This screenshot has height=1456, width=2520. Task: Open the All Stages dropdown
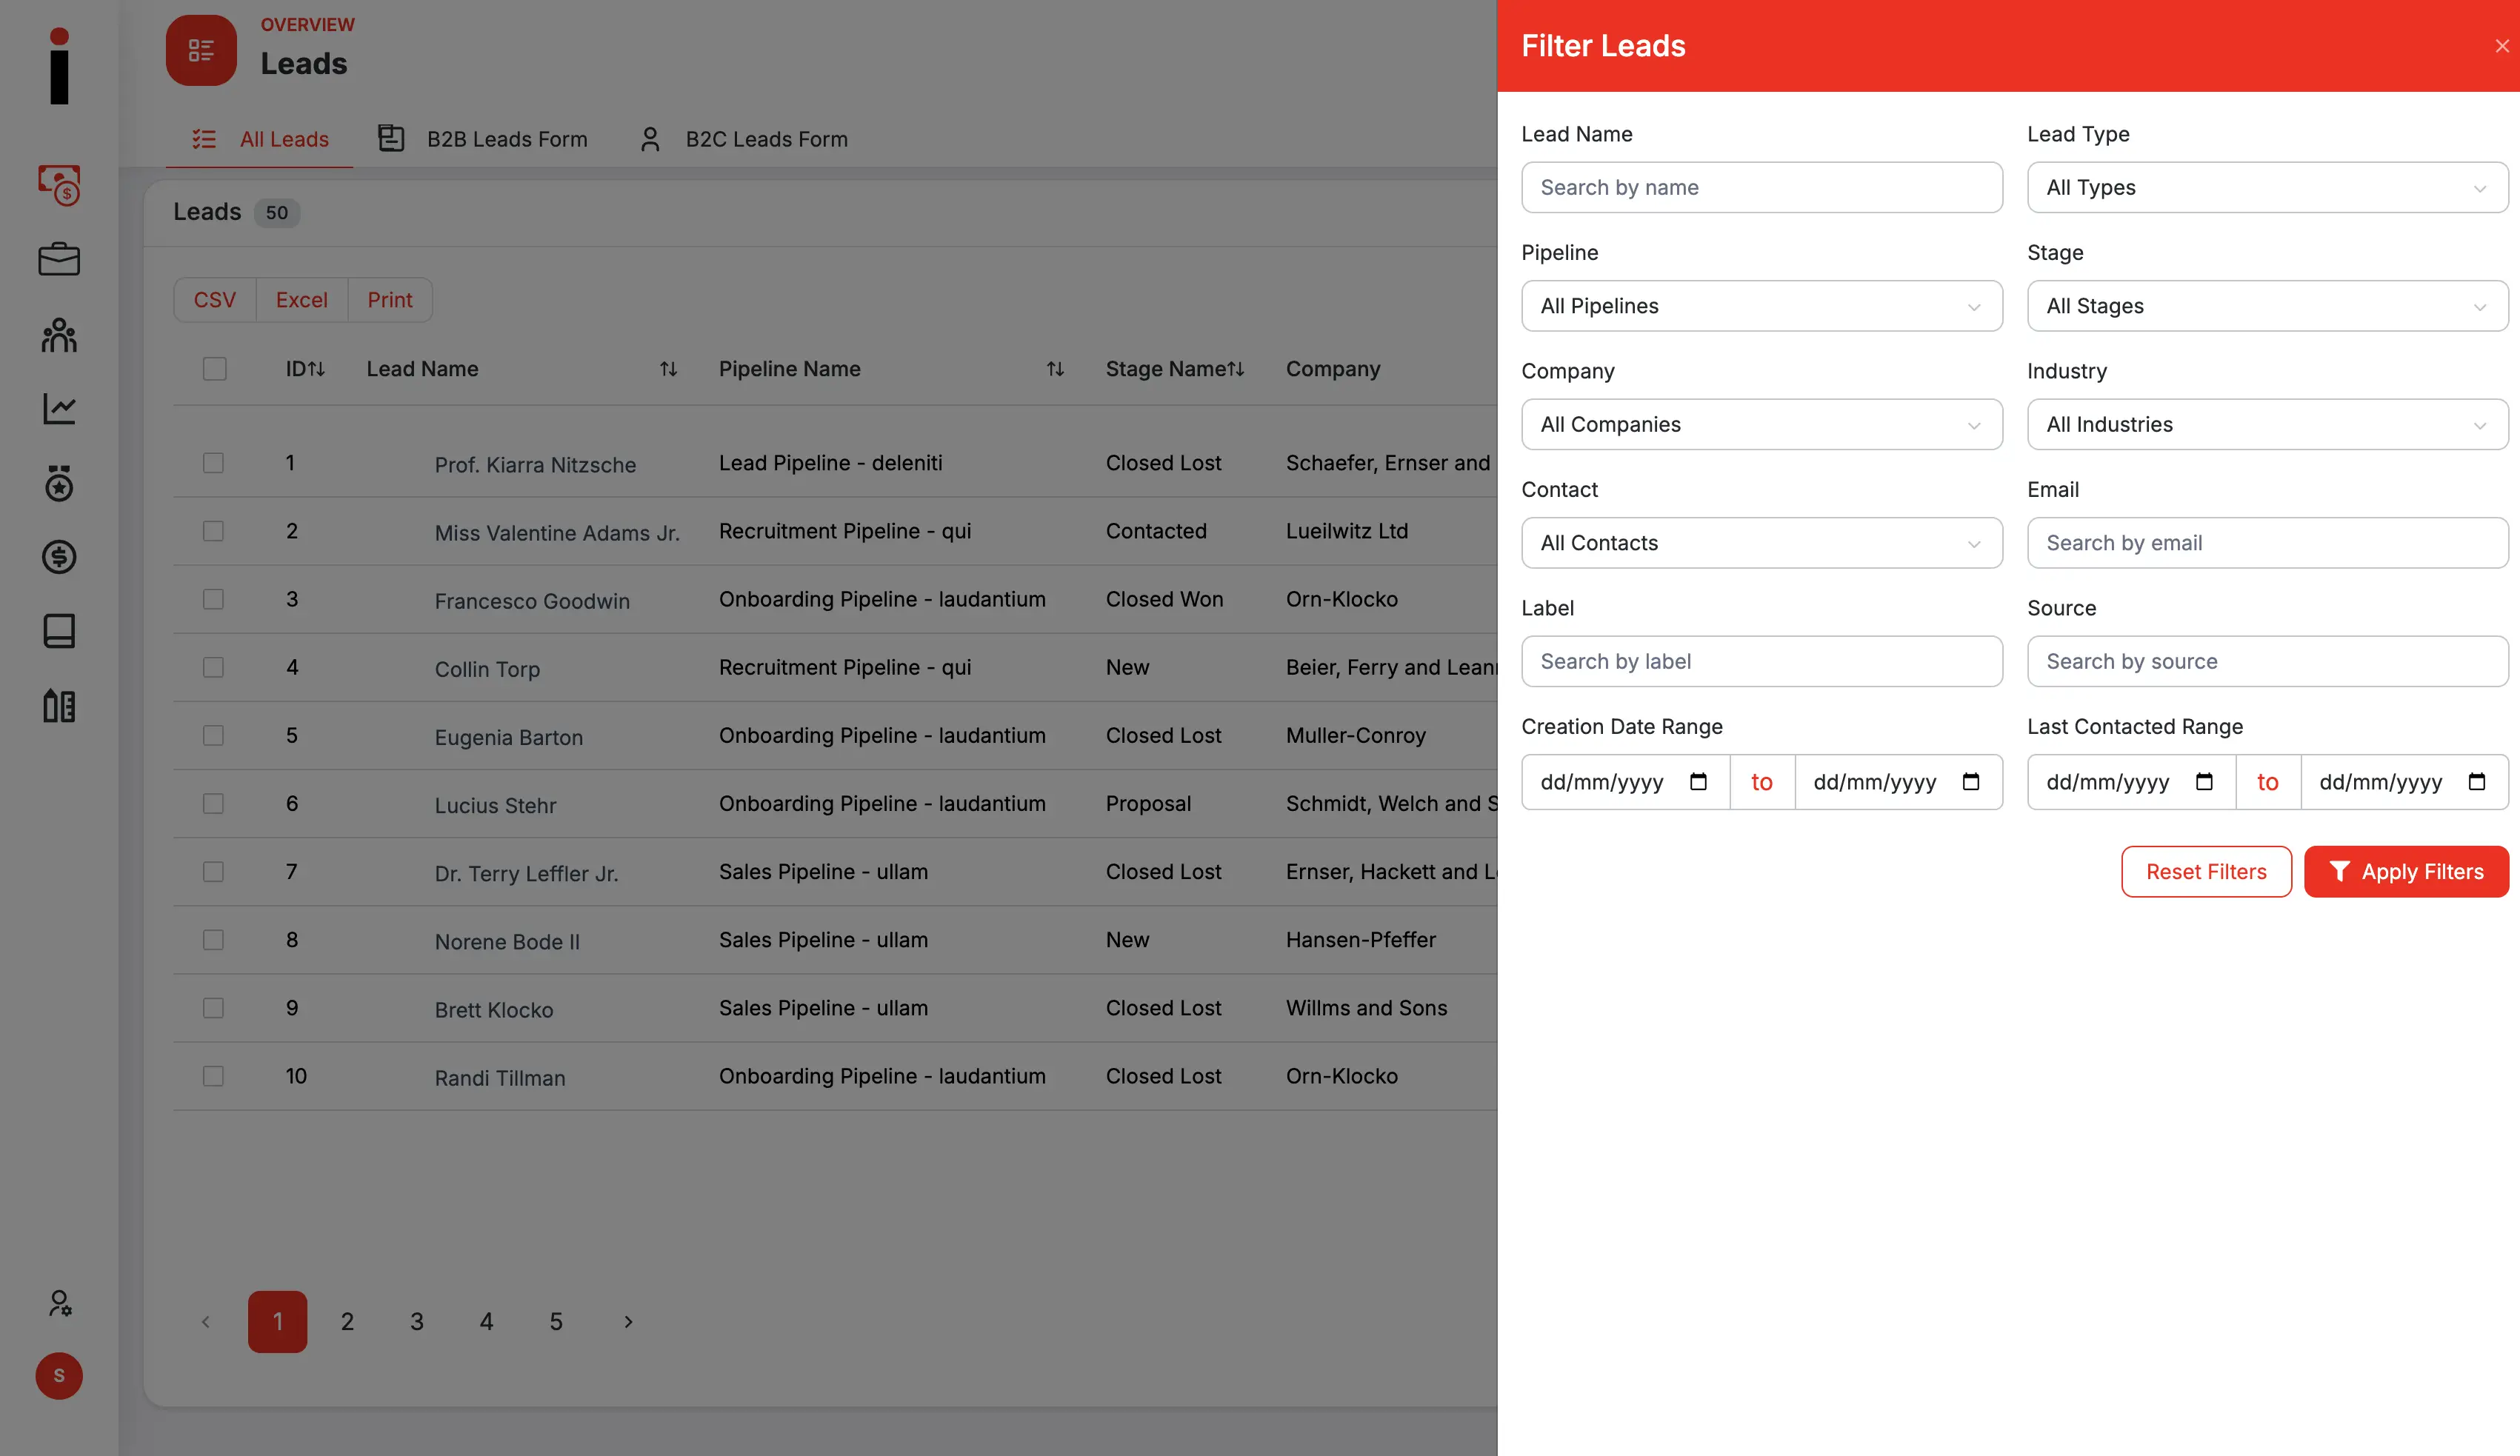(2267, 306)
